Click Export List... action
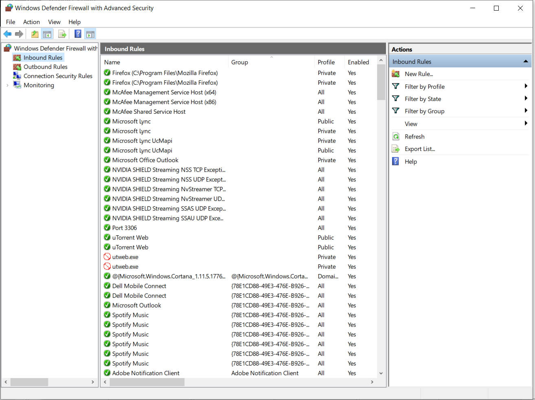This screenshot has height=400, width=535. pos(420,149)
